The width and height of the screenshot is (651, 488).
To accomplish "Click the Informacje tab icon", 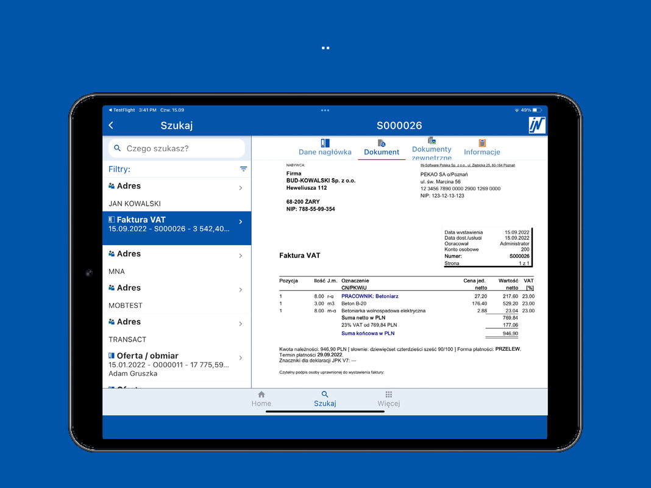I will point(482,143).
